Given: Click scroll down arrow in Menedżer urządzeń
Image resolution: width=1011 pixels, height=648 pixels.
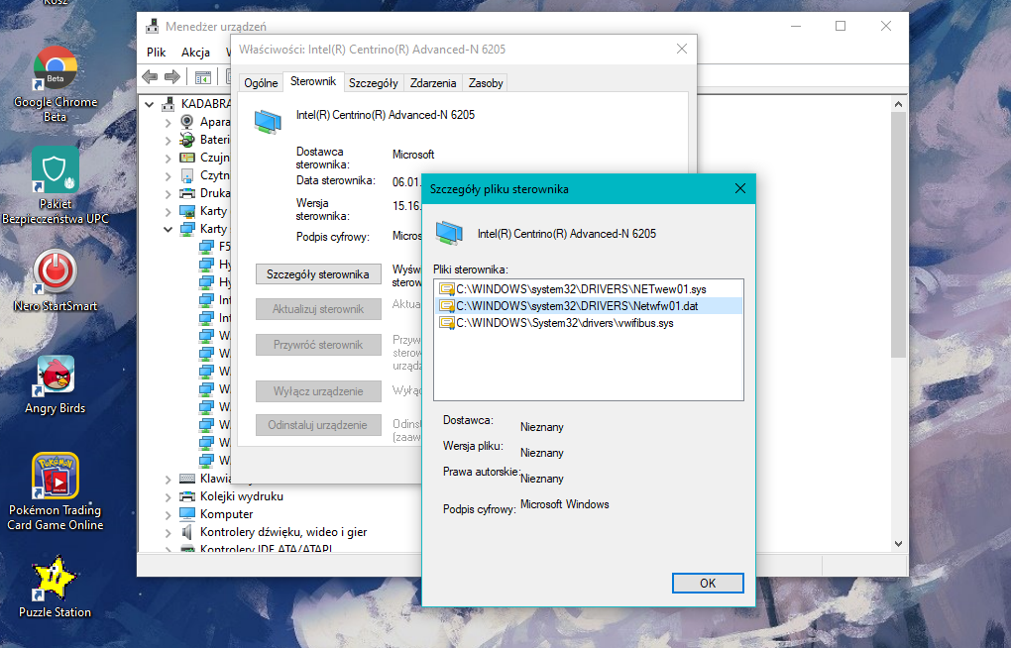Looking at the screenshot, I should click(x=898, y=544).
